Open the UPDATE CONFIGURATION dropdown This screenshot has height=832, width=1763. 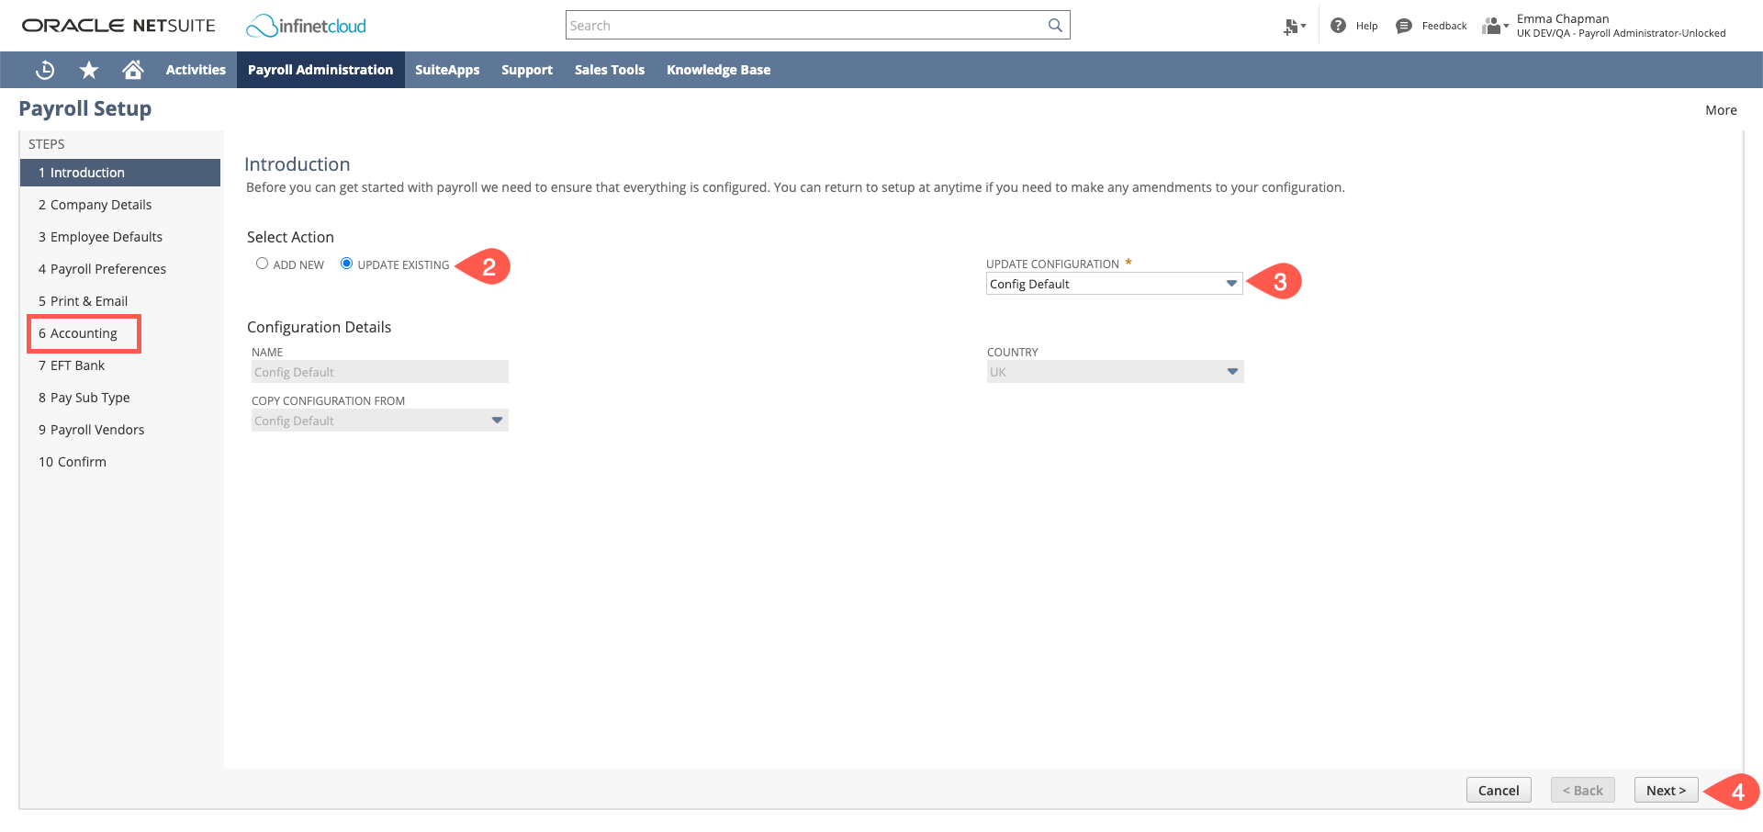click(1231, 283)
